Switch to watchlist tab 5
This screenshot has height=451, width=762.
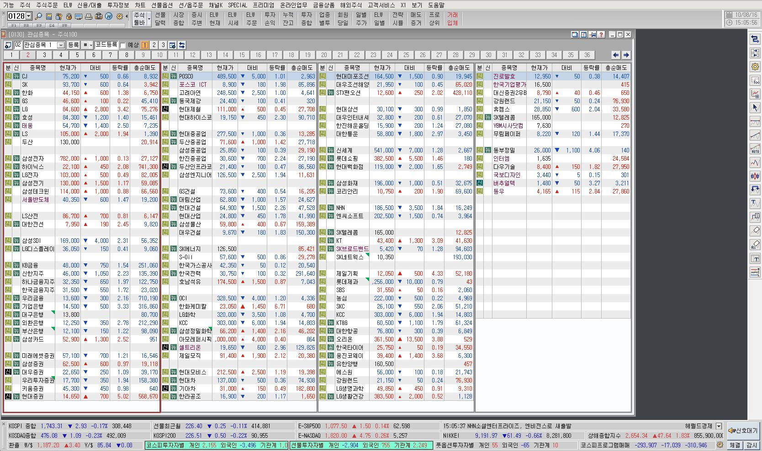(77, 55)
